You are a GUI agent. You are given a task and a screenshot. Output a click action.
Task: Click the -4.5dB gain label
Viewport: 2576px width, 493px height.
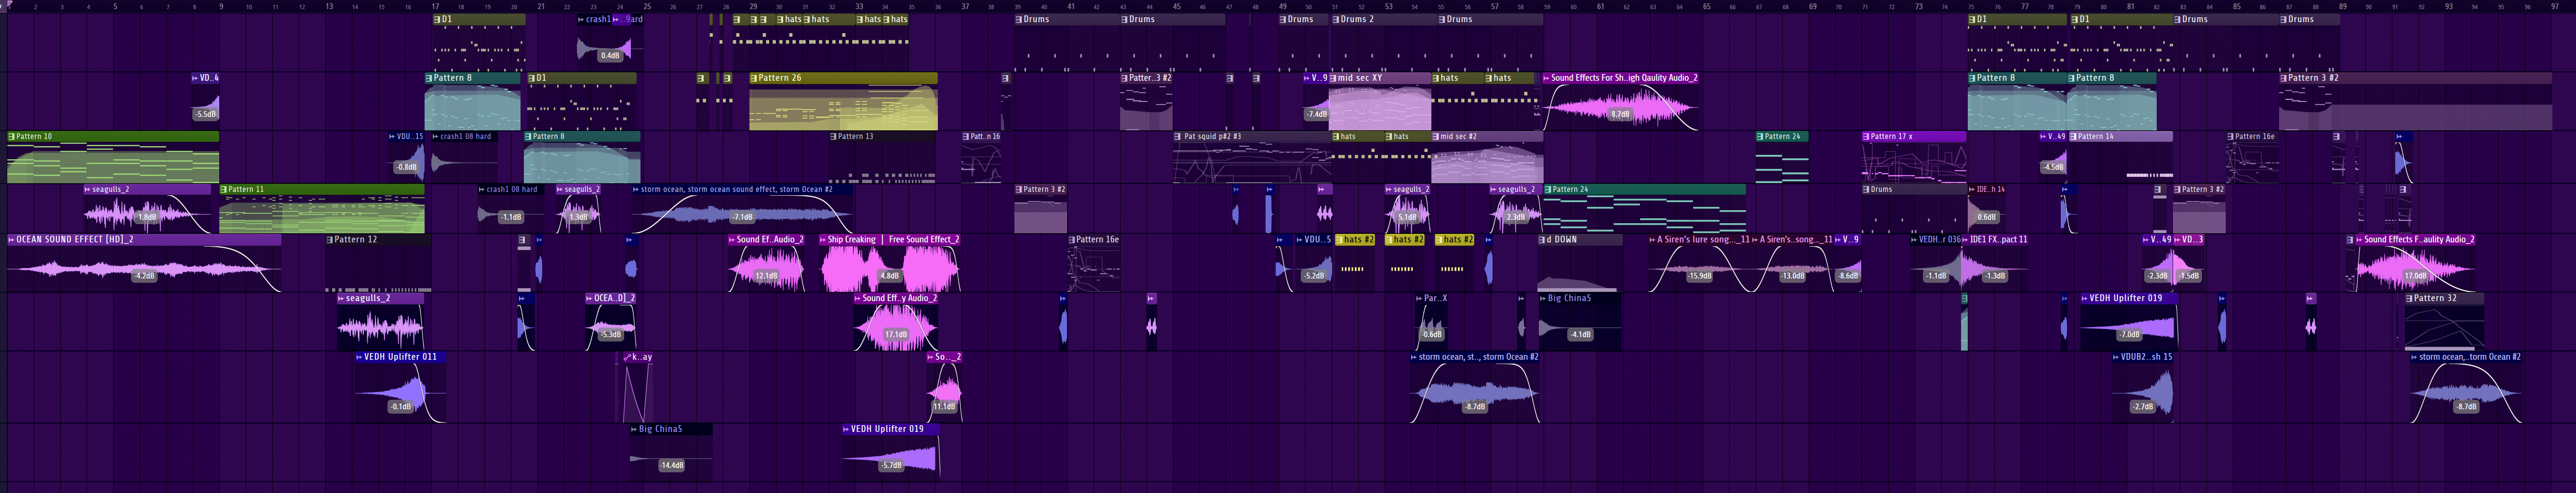[x=2053, y=168]
